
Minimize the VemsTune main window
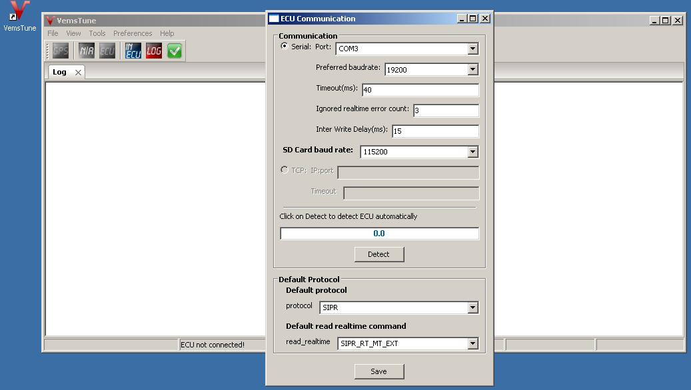coord(654,20)
